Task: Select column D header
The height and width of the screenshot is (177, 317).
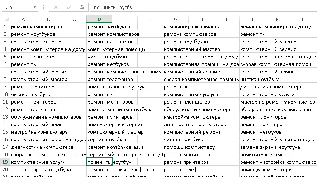Action: coord(99,19)
